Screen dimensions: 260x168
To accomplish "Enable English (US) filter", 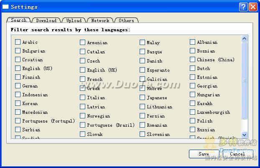I will pos(18,68).
